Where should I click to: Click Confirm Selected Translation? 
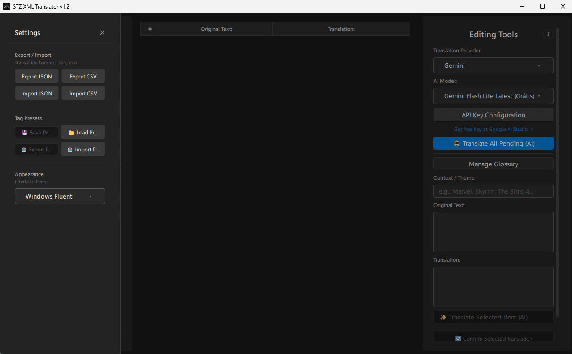coord(494,337)
